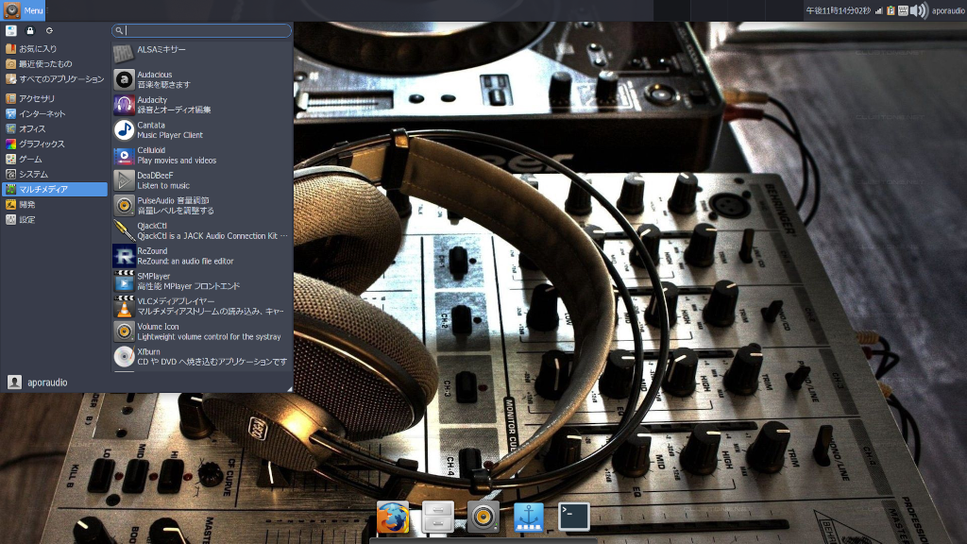Click the clock showing 午後11時14分02秒
The width and height of the screenshot is (967, 544).
pos(839,10)
